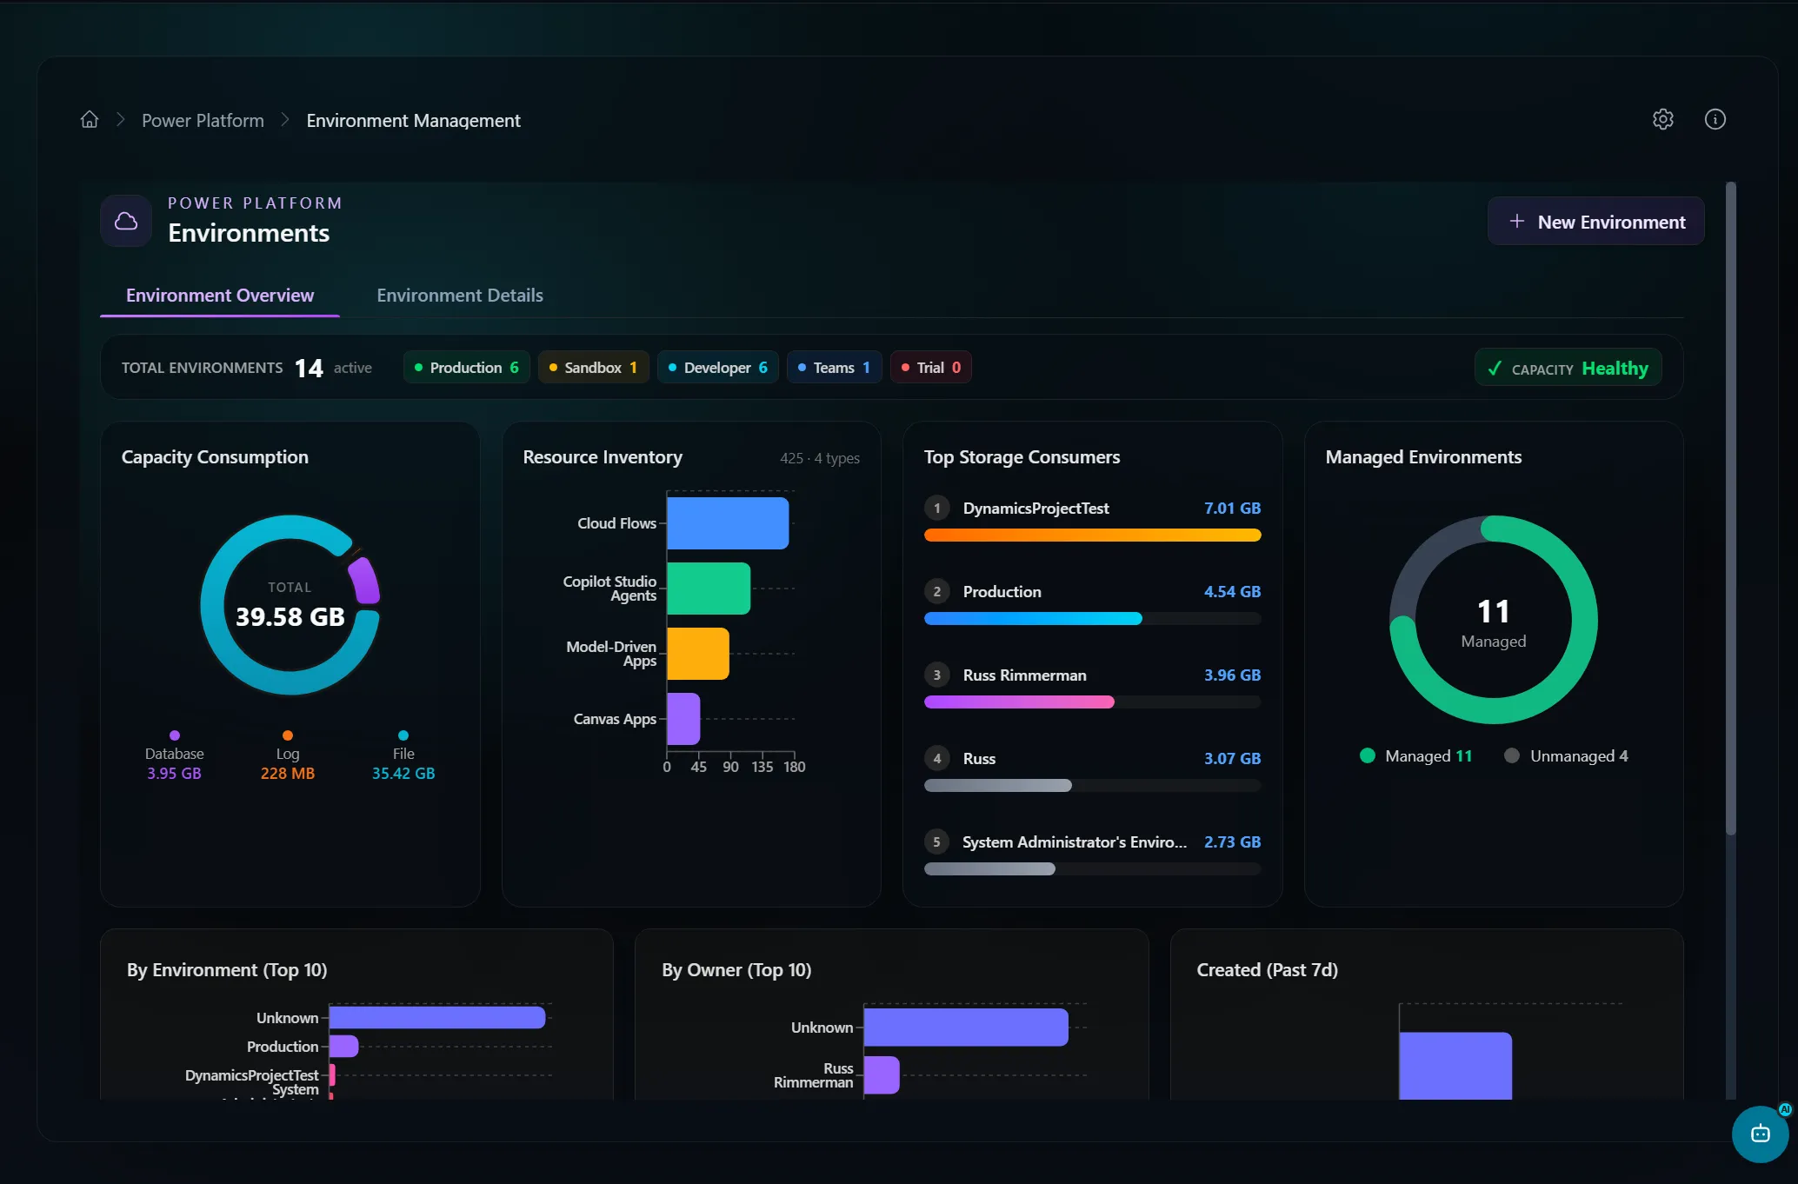Click rank 2 badge beside Production
Viewport: 1798px width, 1184px height.
(936, 592)
